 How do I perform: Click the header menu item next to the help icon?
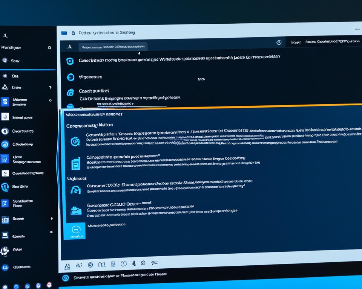tap(296, 43)
